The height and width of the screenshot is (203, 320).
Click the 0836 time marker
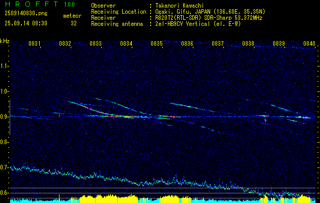pyautogui.click(x=187, y=44)
